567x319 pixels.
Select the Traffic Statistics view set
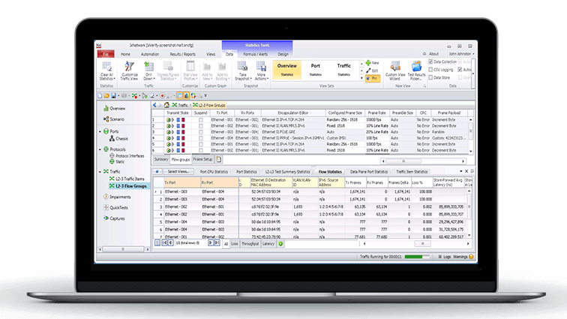tap(344, 71)
